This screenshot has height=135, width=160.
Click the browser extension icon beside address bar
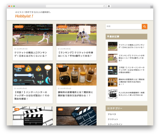click(x=109, y=6)
